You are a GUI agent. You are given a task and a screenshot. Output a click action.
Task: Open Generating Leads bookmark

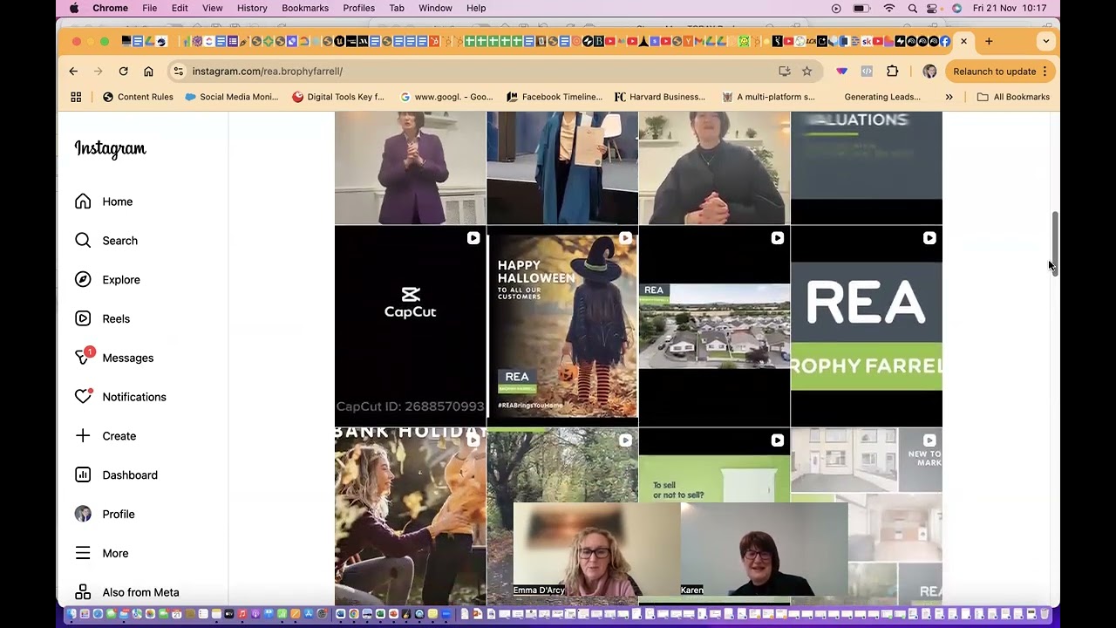pyautogui.click(x=882, y=97)
